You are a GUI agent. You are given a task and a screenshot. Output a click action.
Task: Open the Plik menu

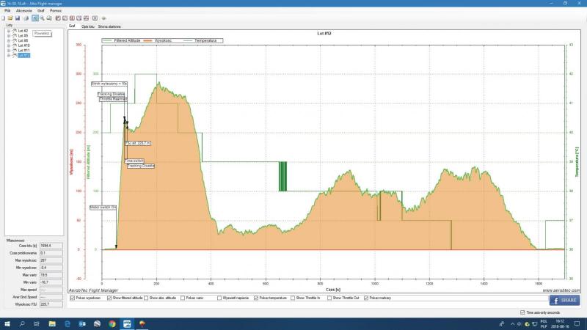click(x=7, y=11)
